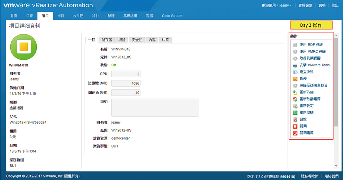The height and width of the screenshot is (180, 343).
Task: Open the 隱私權政策 footer link
Action: point(310,176)
